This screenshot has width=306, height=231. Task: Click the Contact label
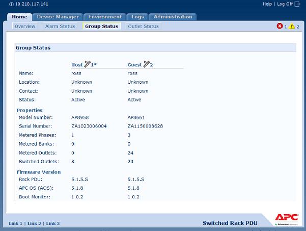(29, 91)
